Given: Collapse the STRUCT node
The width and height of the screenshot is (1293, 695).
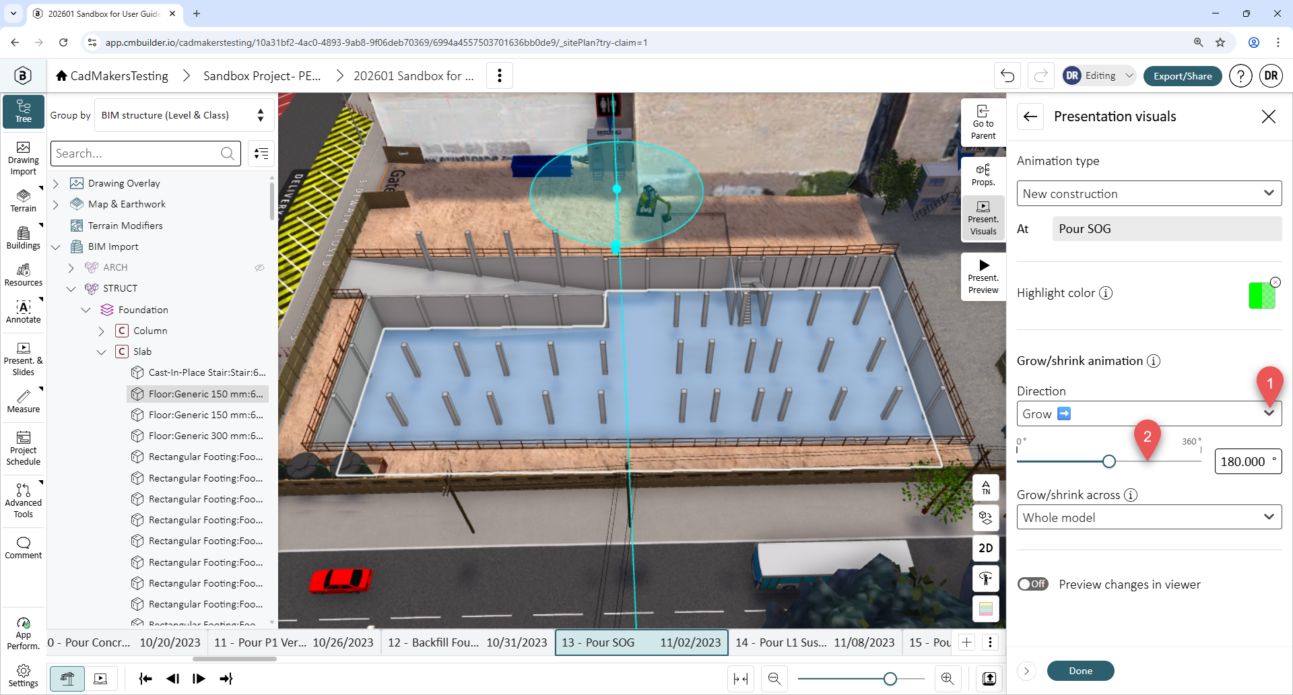Looking at the screenshot, I should tap(71, 288).
